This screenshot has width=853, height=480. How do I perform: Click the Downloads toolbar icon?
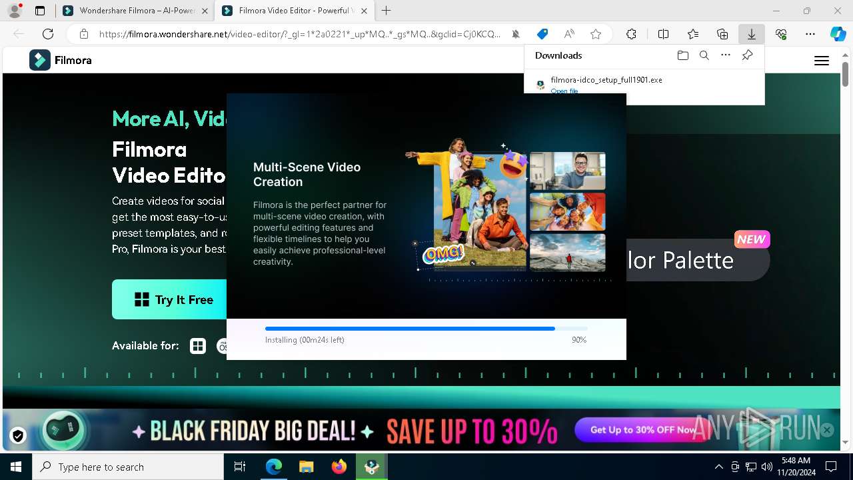point(752,34)
